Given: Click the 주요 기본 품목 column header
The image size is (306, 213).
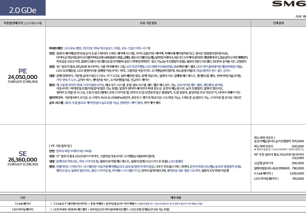Looking at the screenshot, I should coord(148,23).
